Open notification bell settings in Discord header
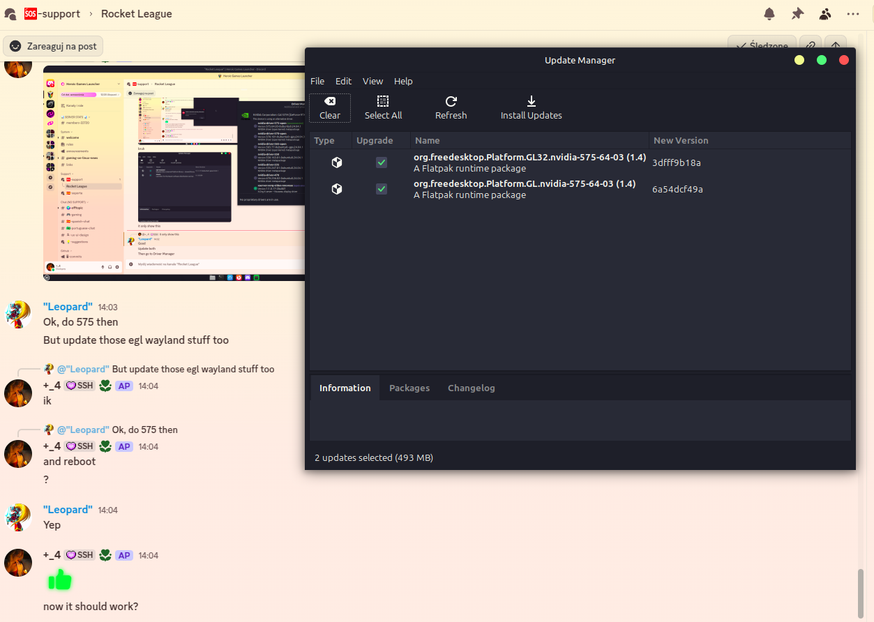This screenshot has width=874, height=622. point(769,13)
